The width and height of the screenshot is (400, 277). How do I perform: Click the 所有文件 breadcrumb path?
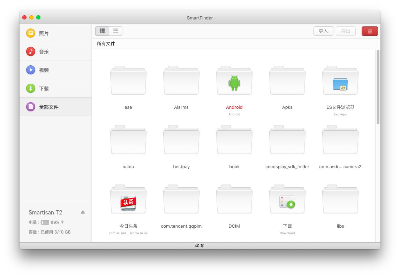pyautogui.click(x=106, y=44)
